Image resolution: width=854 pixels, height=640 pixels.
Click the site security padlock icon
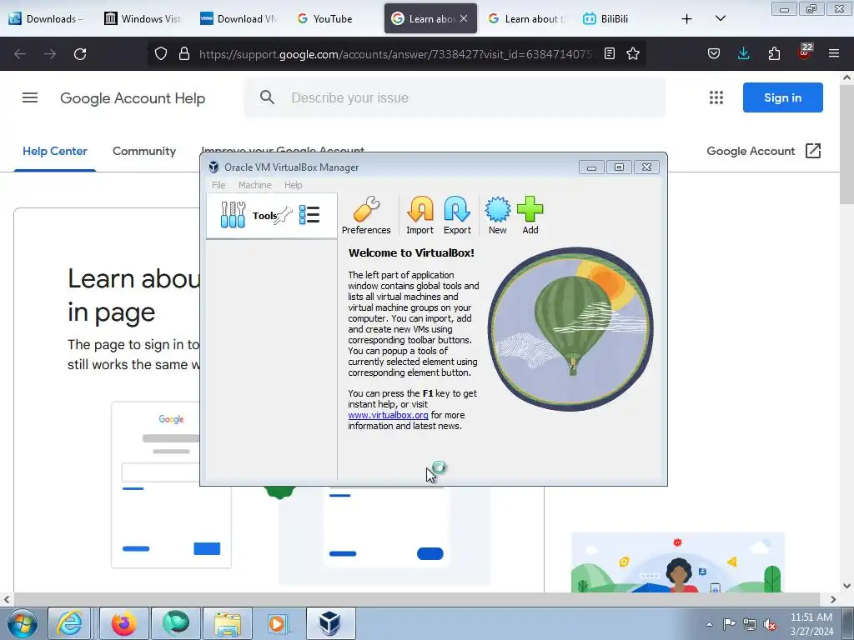[184, 54]
